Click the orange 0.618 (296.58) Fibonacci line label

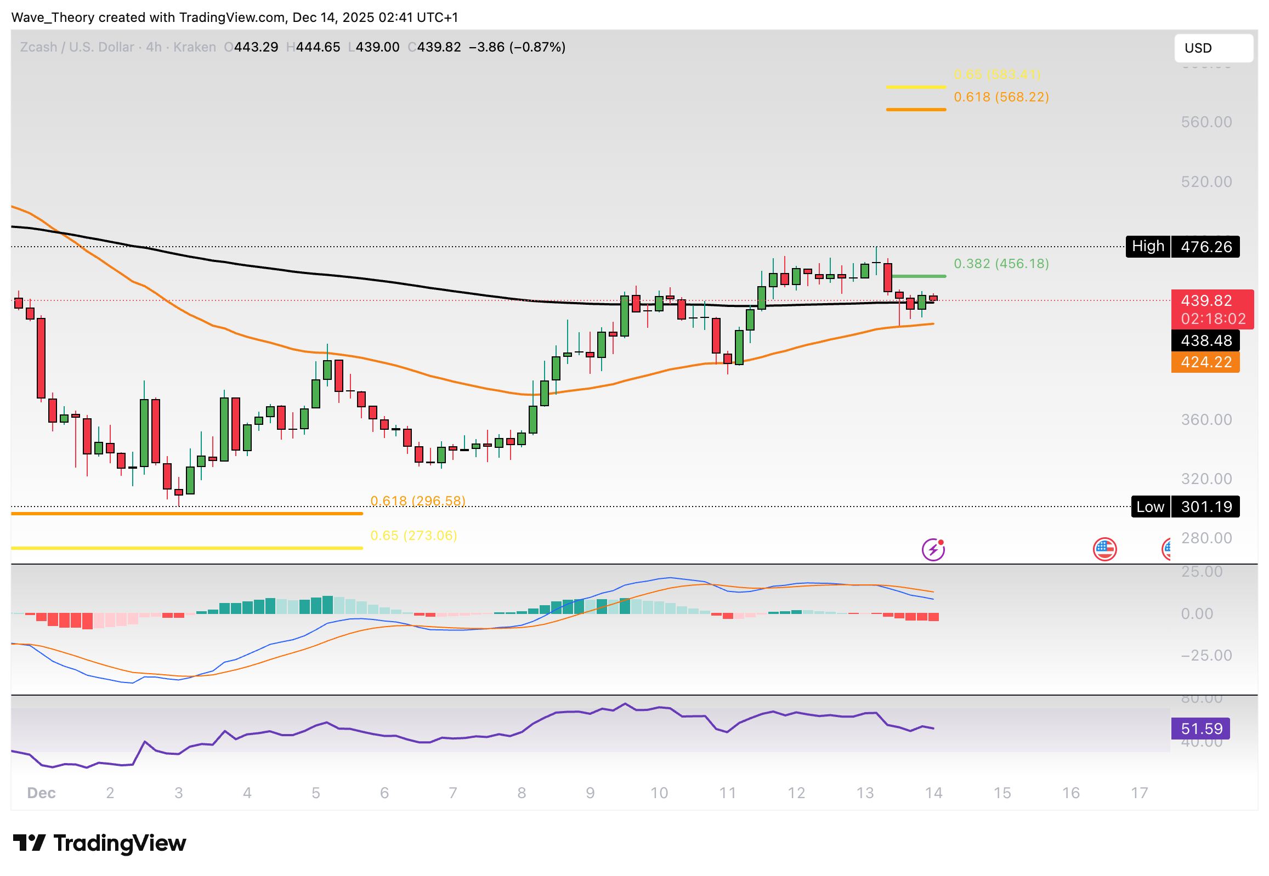click(418, 500)
